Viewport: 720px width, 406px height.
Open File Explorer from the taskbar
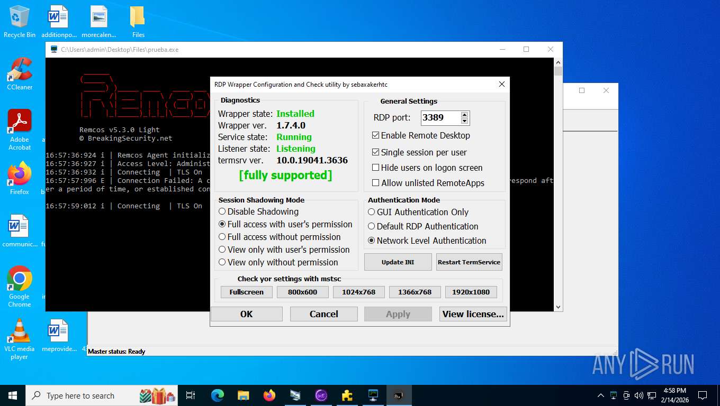(243, 395)
